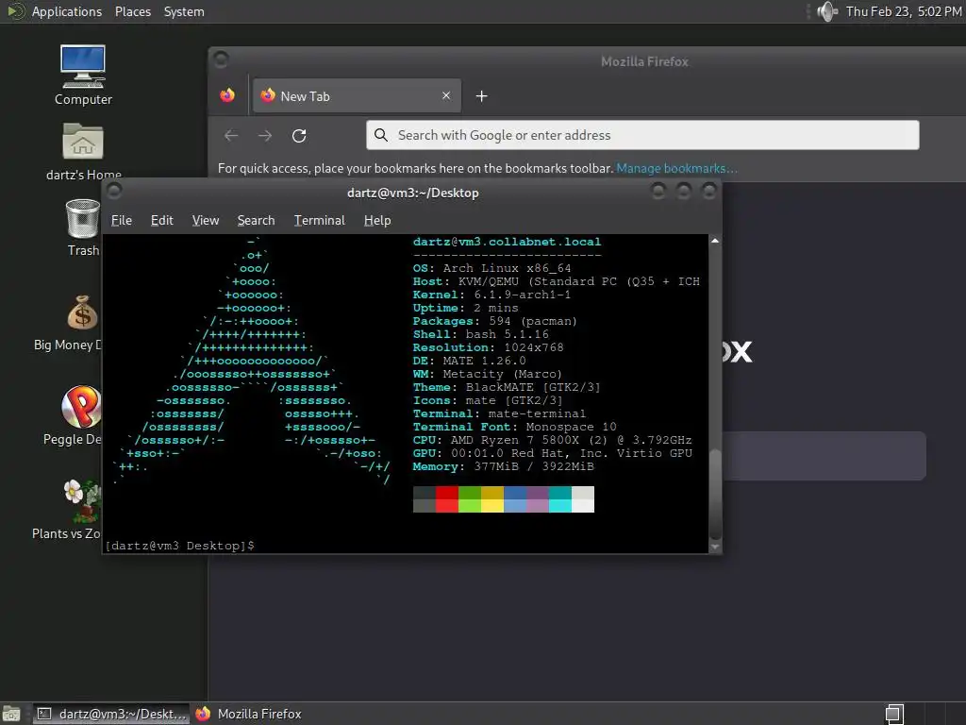Click the 'Memory: 377MiB / 3922MiB' line
966x725 pixels.
click(504, 466)
